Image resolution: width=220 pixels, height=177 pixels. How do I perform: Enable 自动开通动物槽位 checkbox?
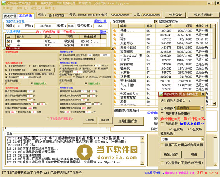[162, 114]
